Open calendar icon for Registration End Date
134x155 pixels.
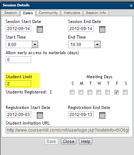click(x=102, y=115)
